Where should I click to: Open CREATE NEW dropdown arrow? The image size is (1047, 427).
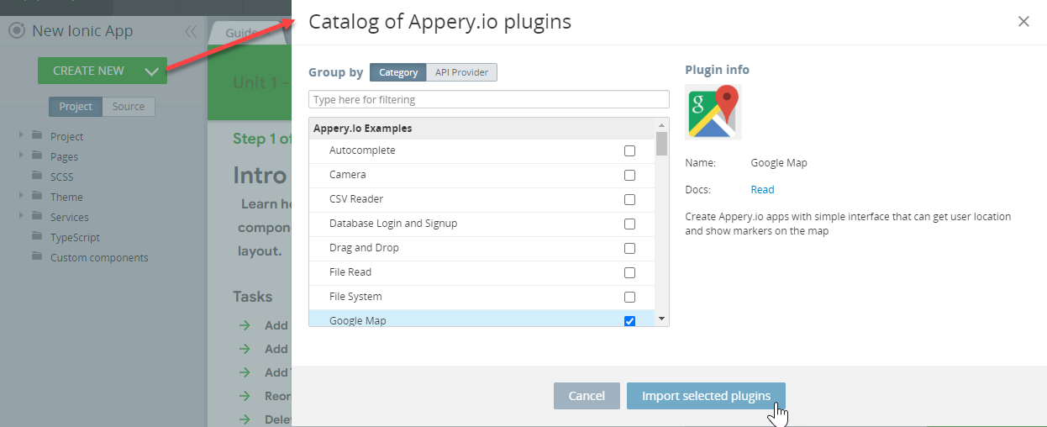(152, 71)
